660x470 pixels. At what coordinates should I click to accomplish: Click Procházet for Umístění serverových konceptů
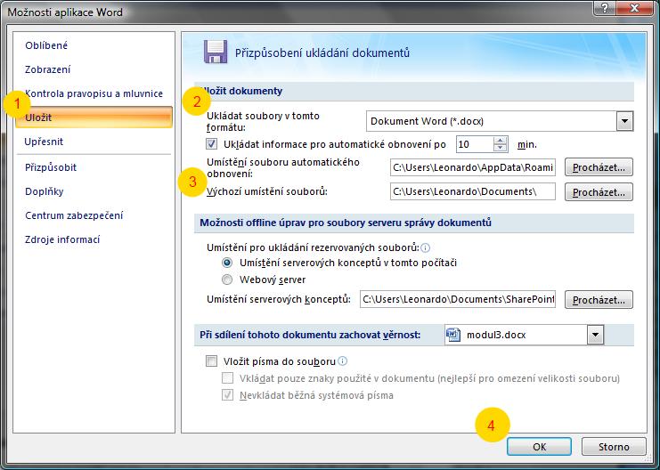click(599, 300)
